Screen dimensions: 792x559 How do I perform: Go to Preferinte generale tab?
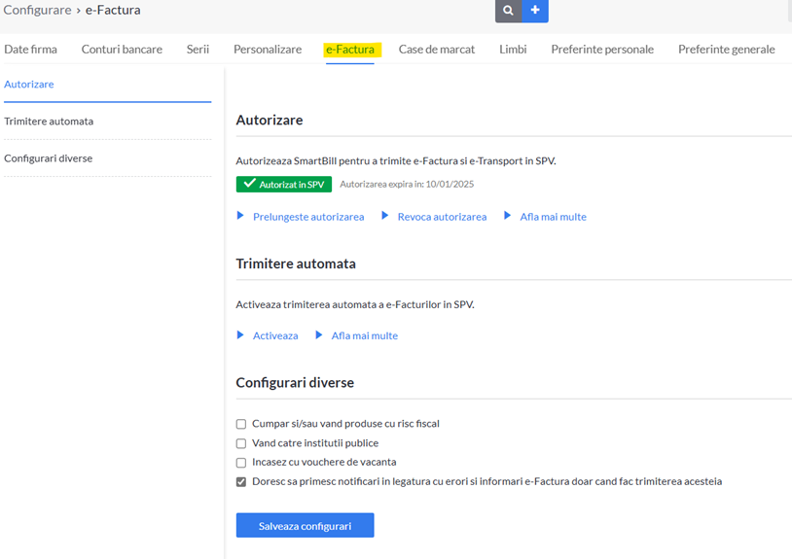(x=727, y=50)
